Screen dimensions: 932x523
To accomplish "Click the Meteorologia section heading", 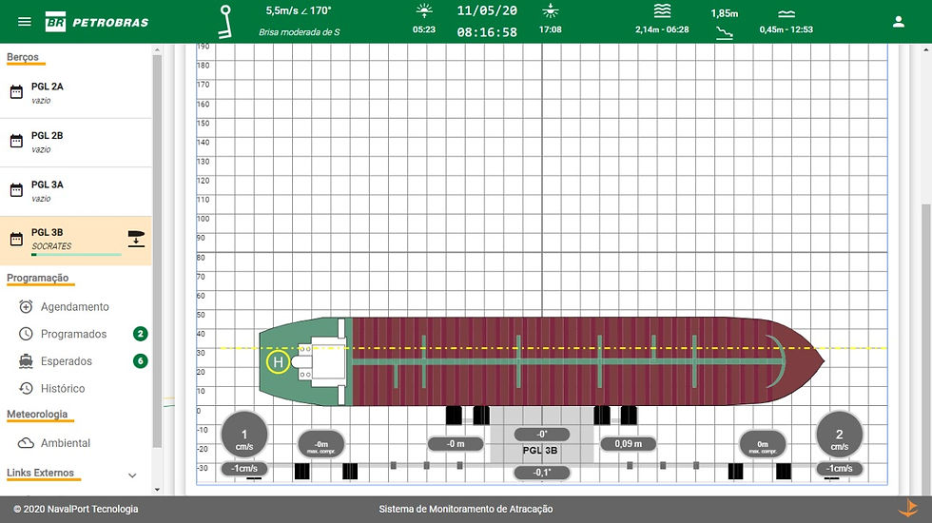I will (37, 414).
